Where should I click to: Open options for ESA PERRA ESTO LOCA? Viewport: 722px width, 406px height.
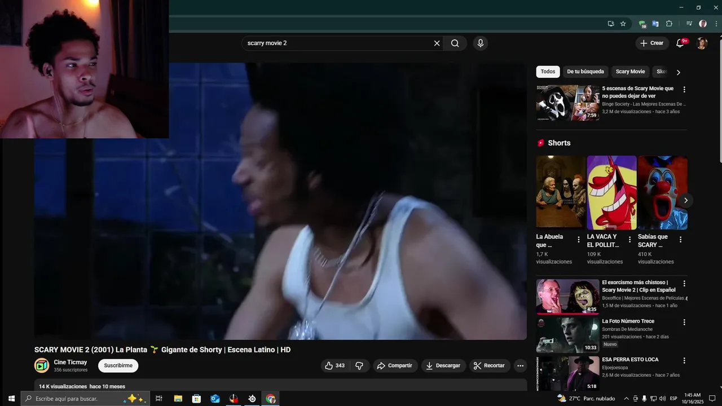click(x=684, y=360)
